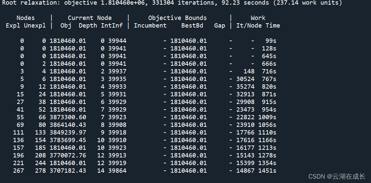
Task: Click It/Node value 32913
Action: (x=245, y=94)
